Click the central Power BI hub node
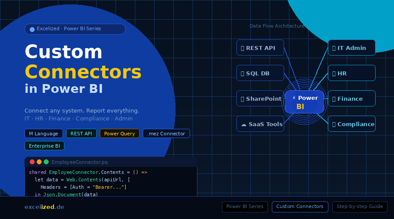 [x=305, y=102]
